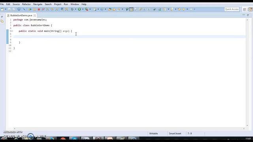
Task: Click the Open Console toolbar icon
Action: (x=19, y=9)
